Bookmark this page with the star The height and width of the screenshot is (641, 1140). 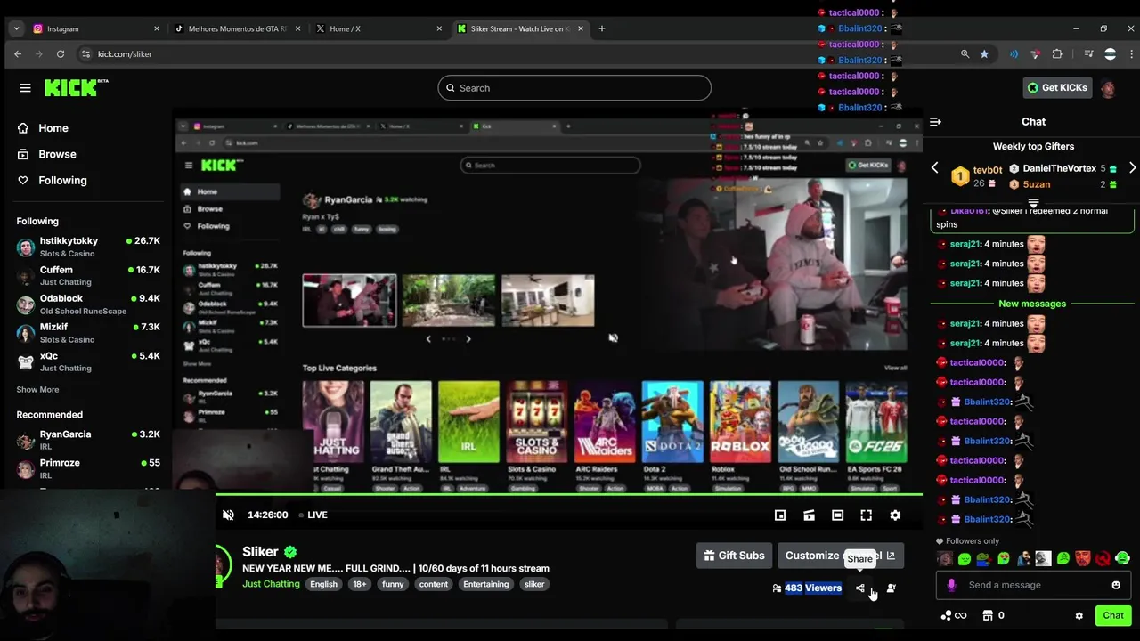point(984,54)
